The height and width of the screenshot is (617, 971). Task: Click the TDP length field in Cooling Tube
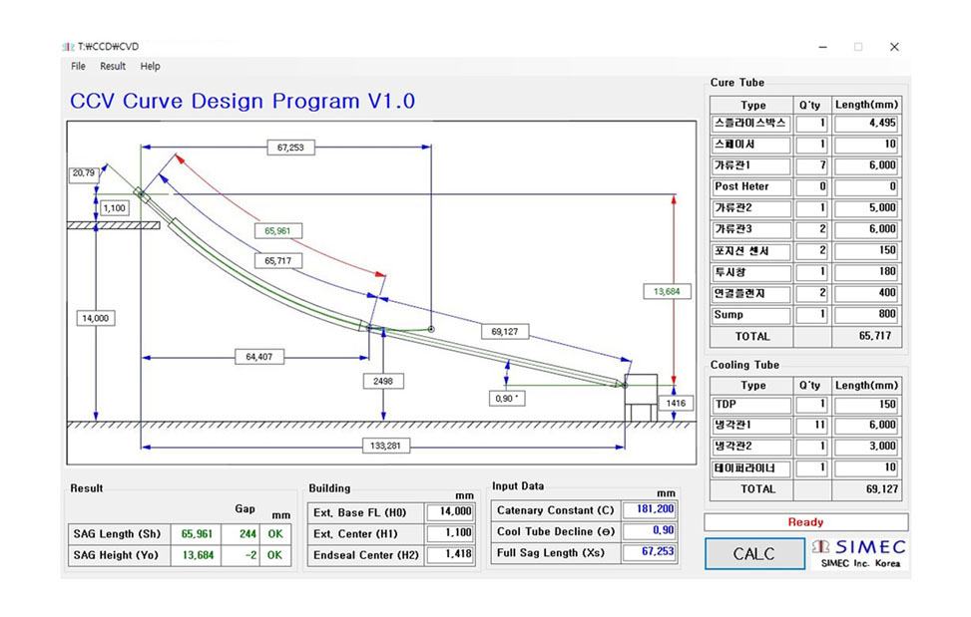(866, 406)
